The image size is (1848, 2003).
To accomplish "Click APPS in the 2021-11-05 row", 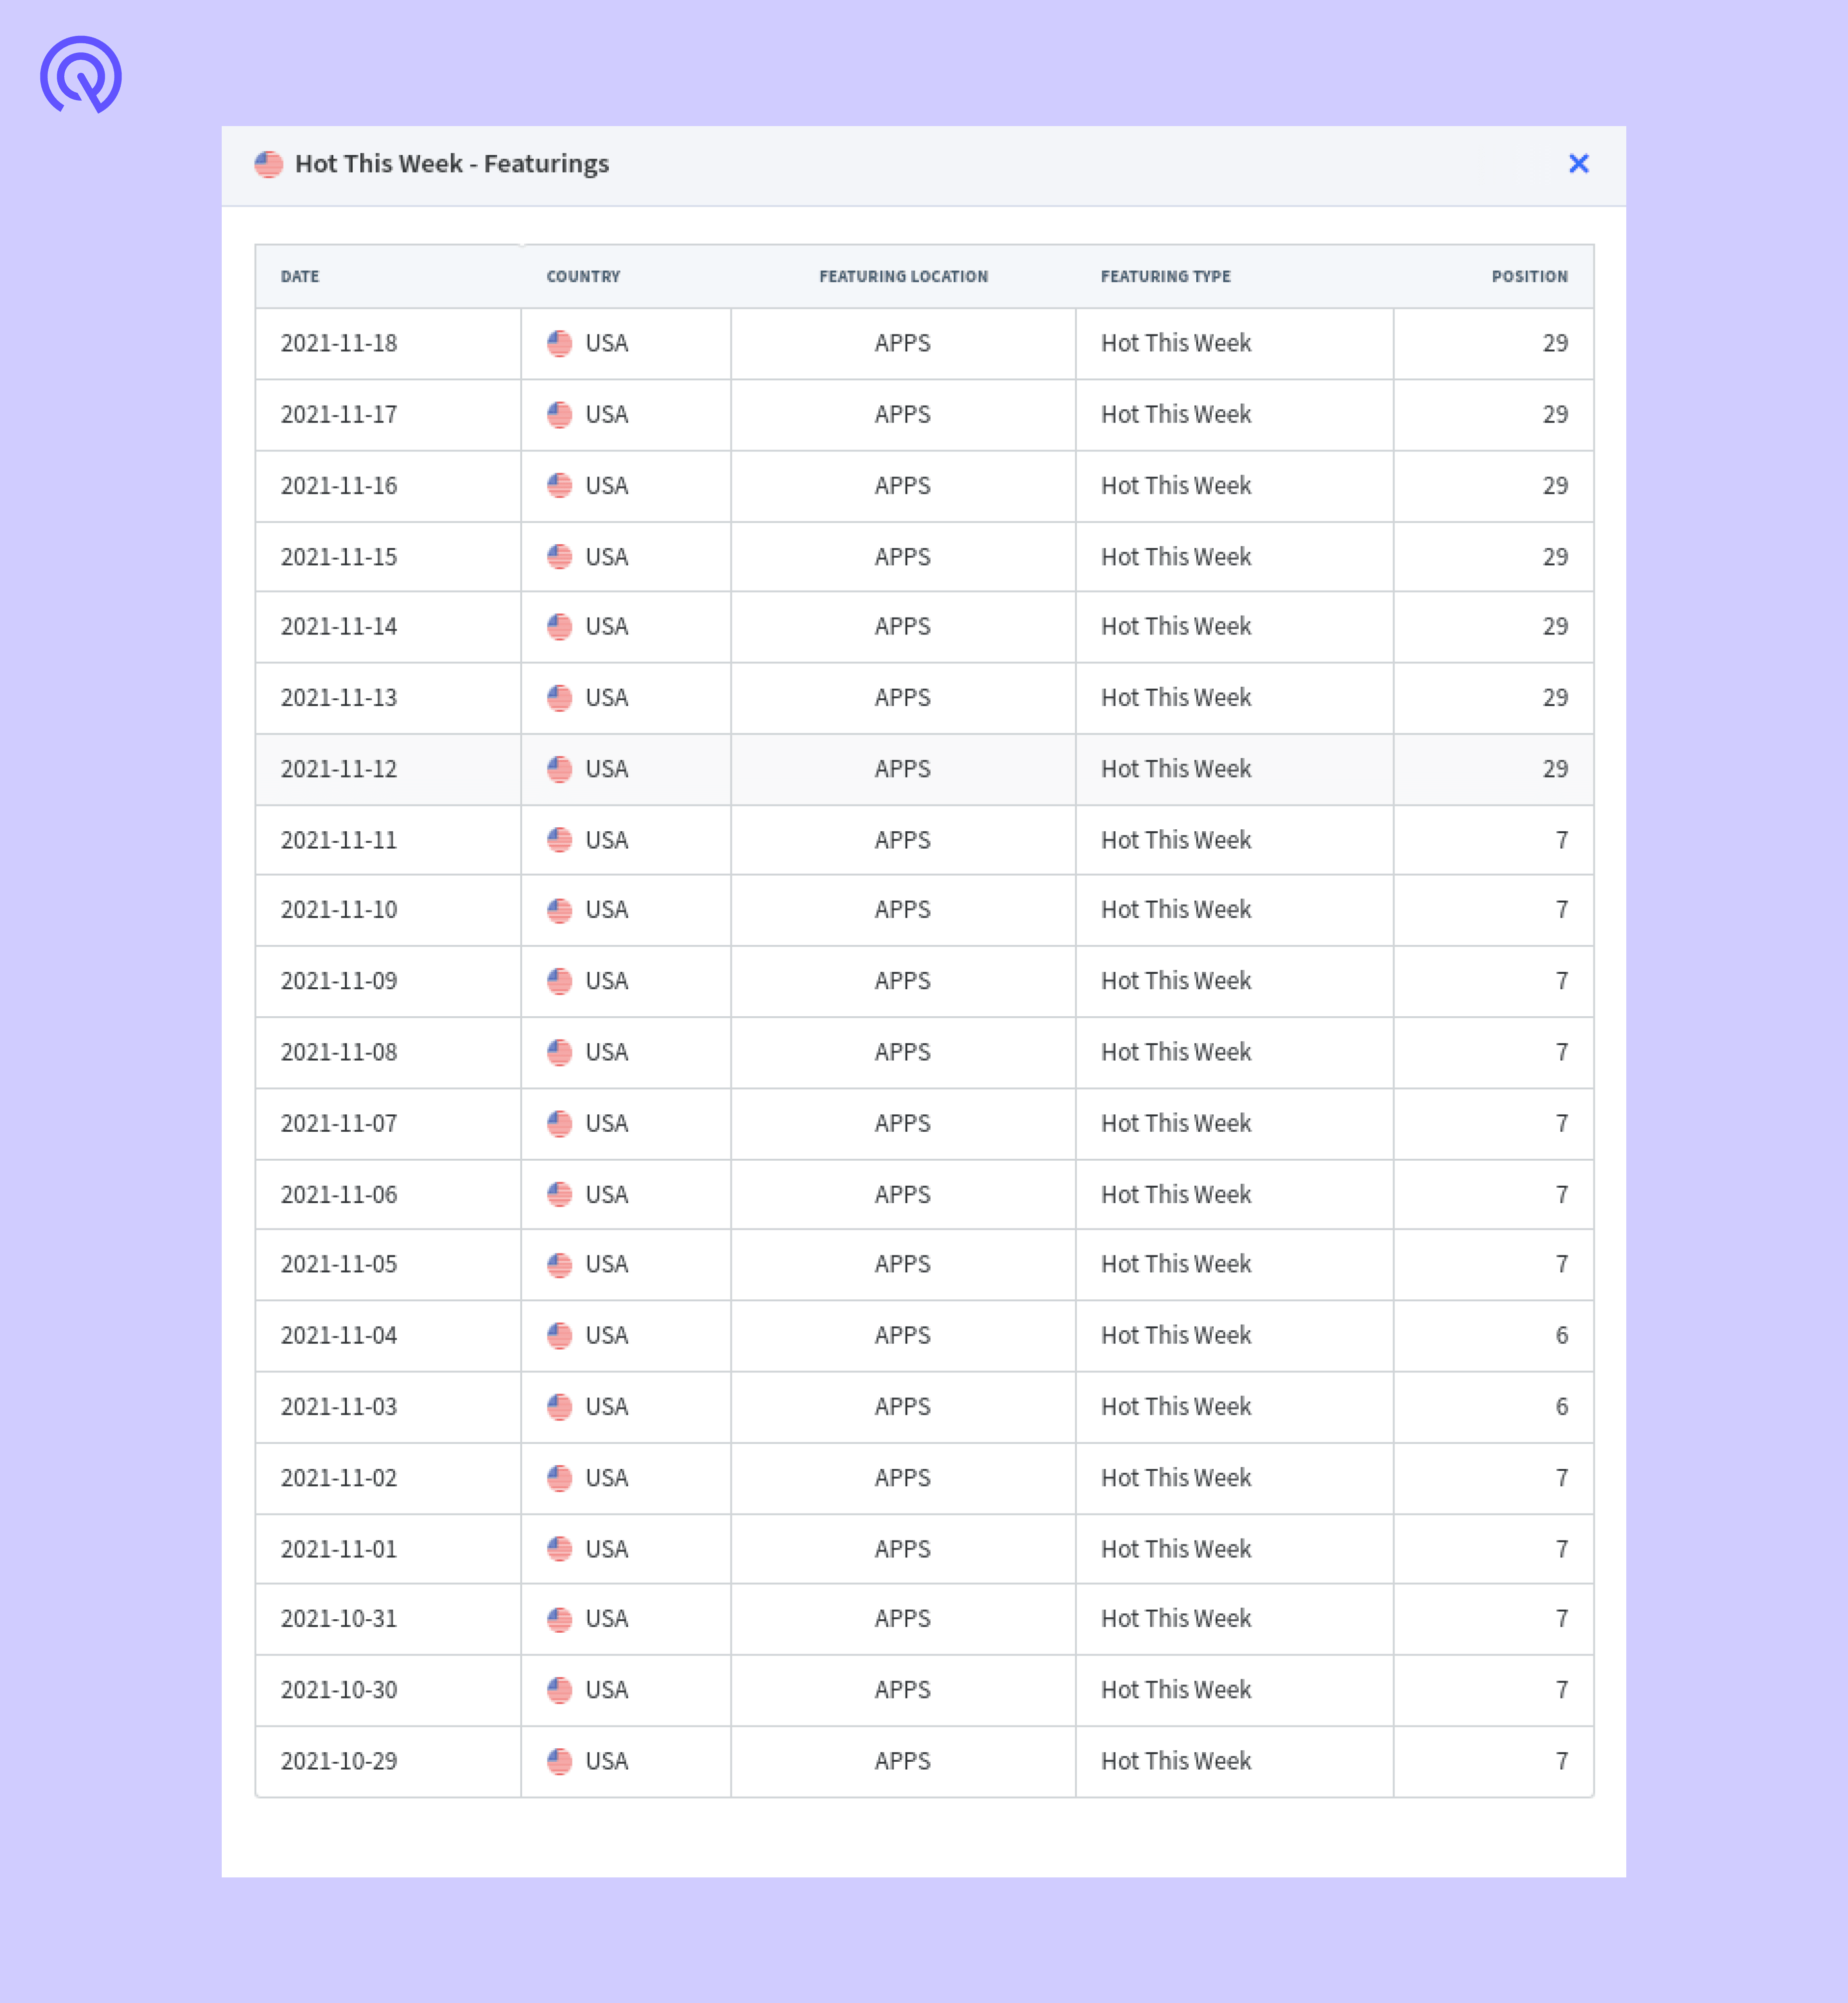I will [902, 1263].
